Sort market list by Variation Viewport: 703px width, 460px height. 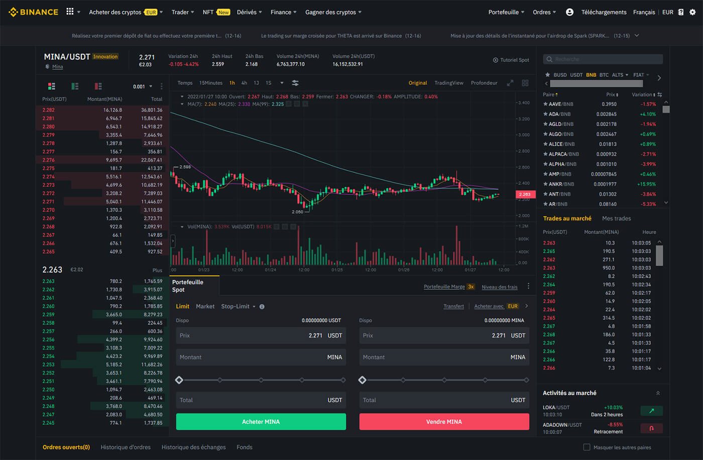[x=643, y=94]
